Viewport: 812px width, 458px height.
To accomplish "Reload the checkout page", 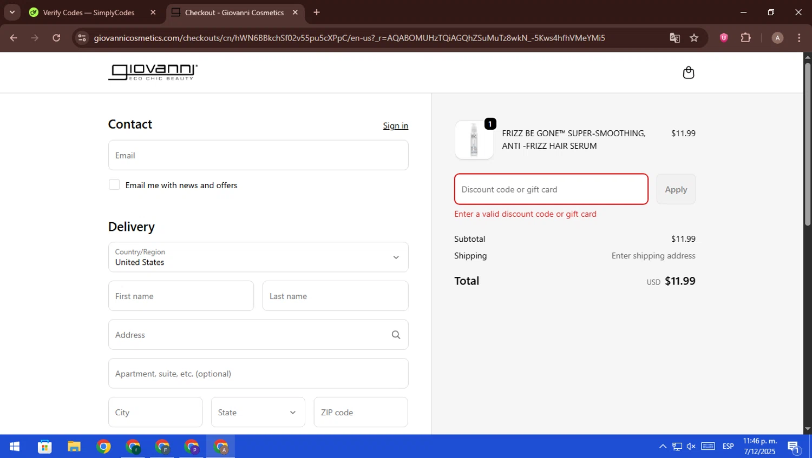I will (x=56, y=38).
